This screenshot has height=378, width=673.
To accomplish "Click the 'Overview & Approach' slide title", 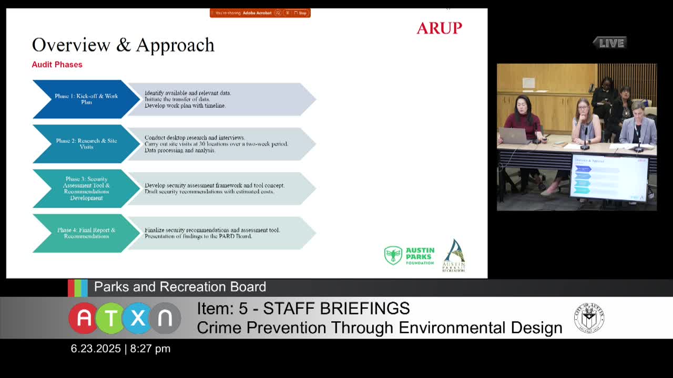I will (123, 45).
